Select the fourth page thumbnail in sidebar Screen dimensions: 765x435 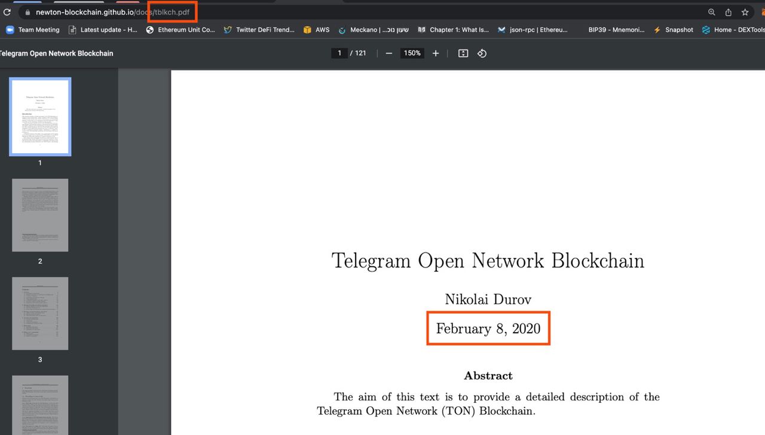pyautogui.click(x=40, y=405)
